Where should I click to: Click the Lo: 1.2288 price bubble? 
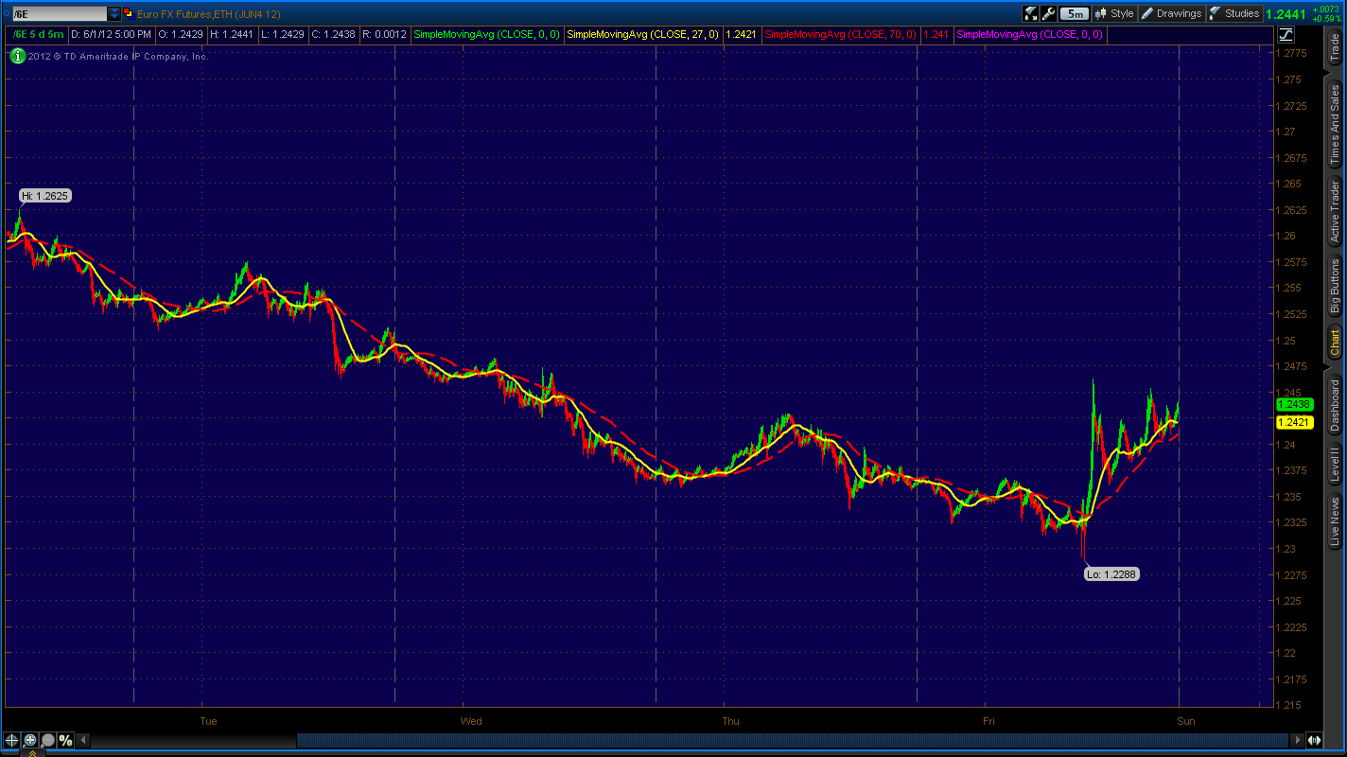[x=1111, y=573]
